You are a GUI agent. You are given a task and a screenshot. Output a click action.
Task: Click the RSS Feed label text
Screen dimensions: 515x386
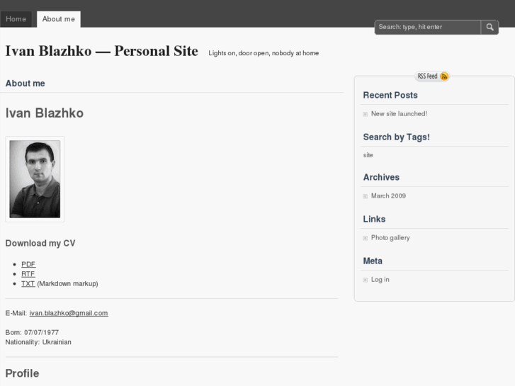(x=427, y=76)
